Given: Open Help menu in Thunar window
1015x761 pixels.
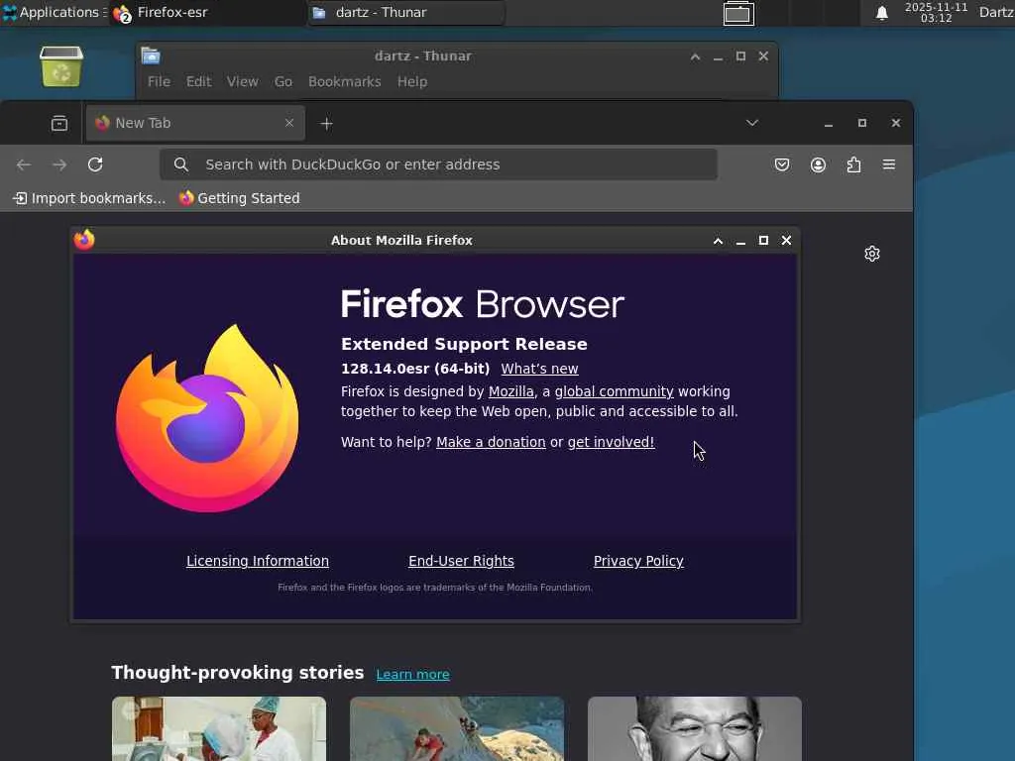Looking at the screenshot, I should [x=412, y=81].
